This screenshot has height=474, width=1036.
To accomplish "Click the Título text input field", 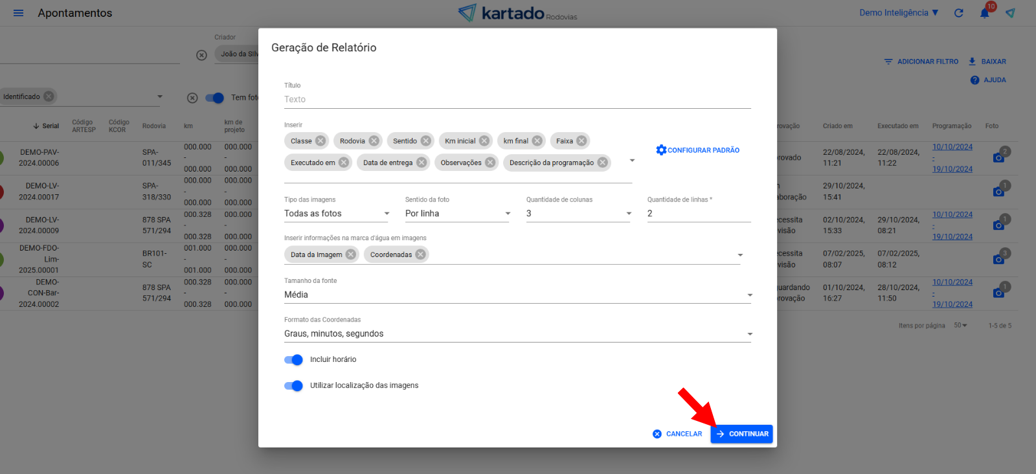I will (517, 100).
